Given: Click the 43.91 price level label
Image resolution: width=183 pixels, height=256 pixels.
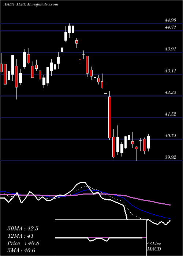Looking at the screenshot, I should [x=171, y=49].
